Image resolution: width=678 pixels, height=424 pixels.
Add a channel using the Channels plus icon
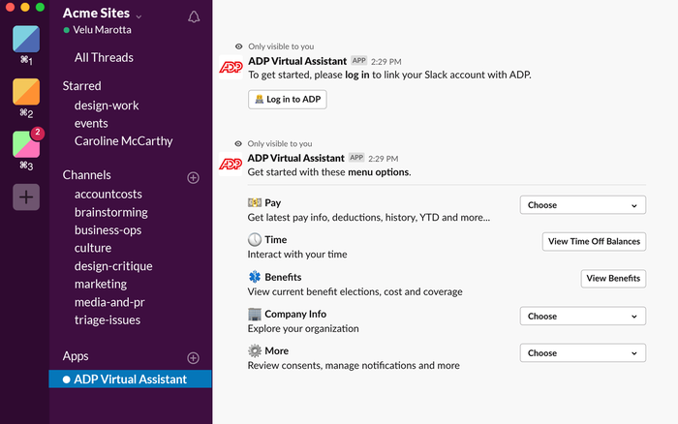[x=194, y=178]
